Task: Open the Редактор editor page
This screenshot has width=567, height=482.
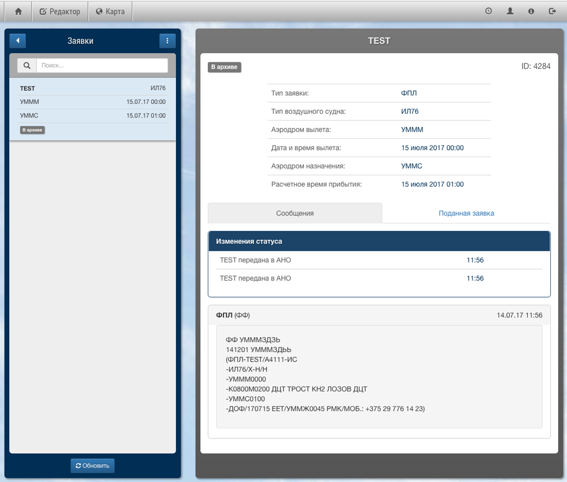Action: coord(60,11)
